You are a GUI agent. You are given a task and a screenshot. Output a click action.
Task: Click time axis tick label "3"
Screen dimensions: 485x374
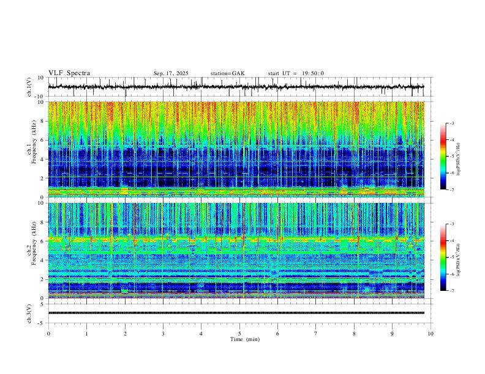(x=163, y=334)
